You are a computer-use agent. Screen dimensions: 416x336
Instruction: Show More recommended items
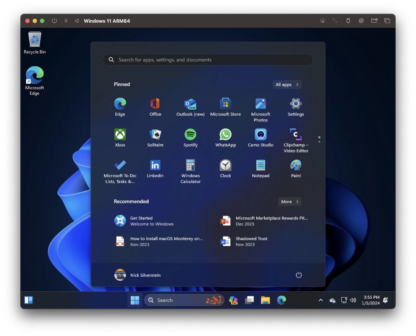(x=290, y=202)
